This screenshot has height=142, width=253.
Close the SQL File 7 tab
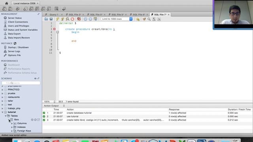(x=169, y=15)
